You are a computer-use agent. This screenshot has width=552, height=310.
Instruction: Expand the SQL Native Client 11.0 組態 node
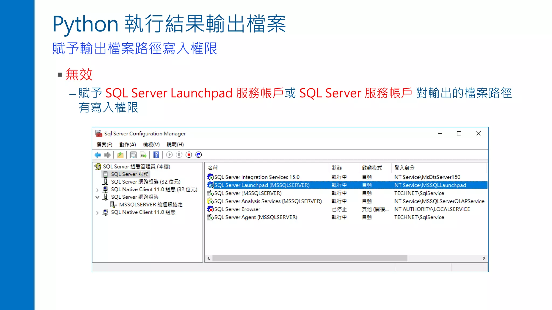(x=97, y=213)
